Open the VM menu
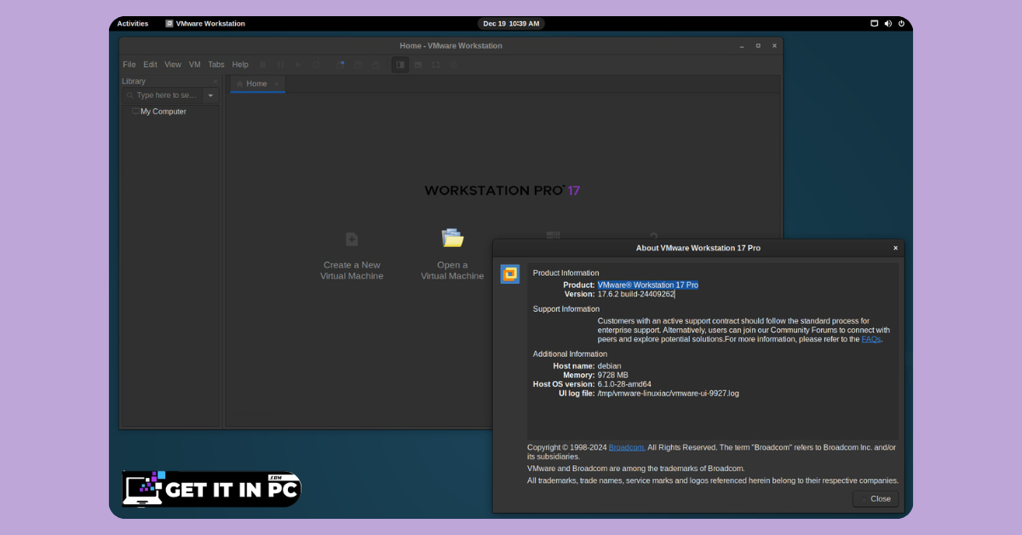1022x535 pixels. tap(195, 65)
